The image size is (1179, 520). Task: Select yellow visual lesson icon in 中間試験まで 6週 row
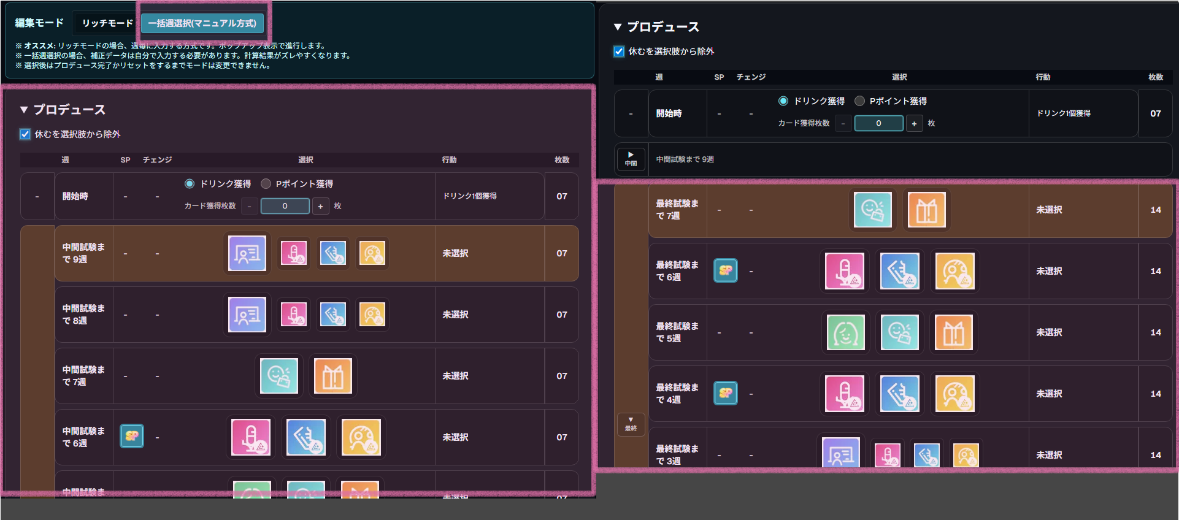click(361, 437)
